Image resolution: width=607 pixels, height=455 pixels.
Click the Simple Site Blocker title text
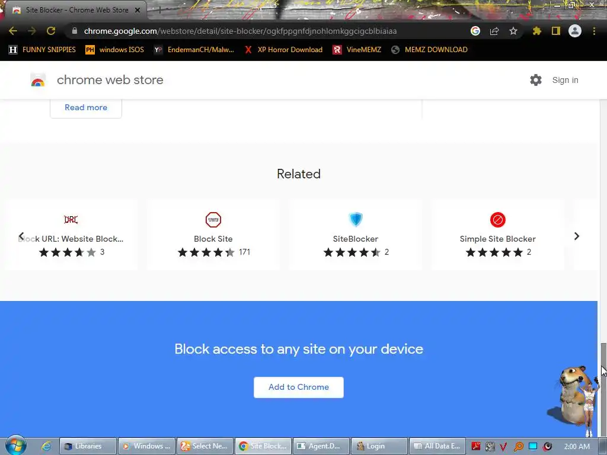tap(498, 239)
